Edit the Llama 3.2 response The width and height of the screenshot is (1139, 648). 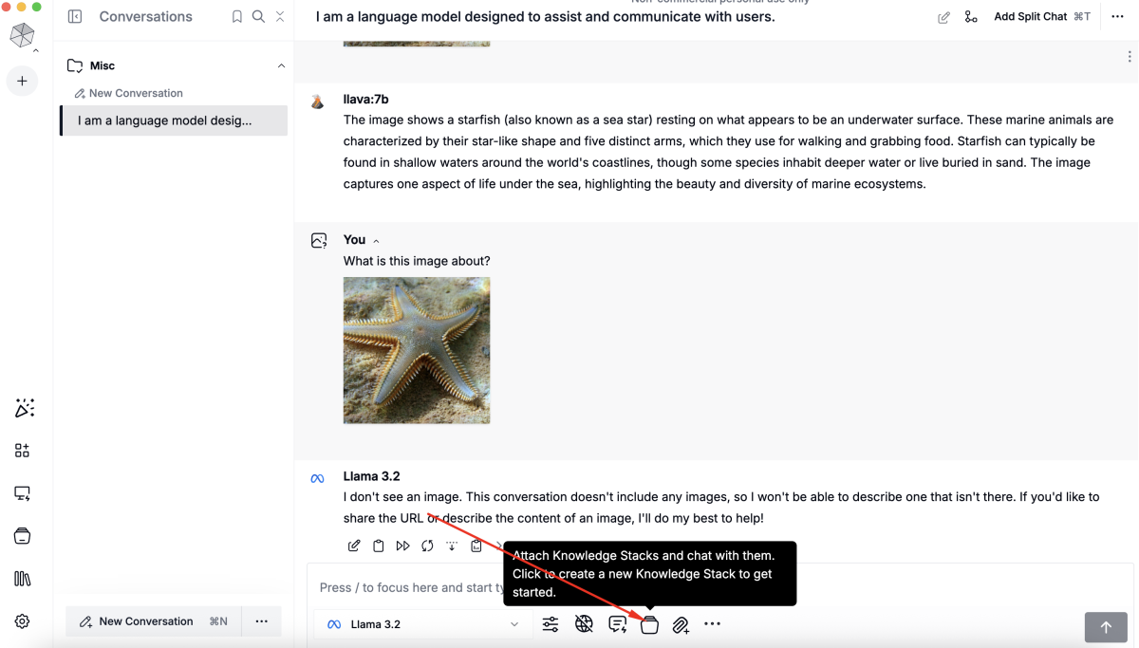click(x=354, y=546)
